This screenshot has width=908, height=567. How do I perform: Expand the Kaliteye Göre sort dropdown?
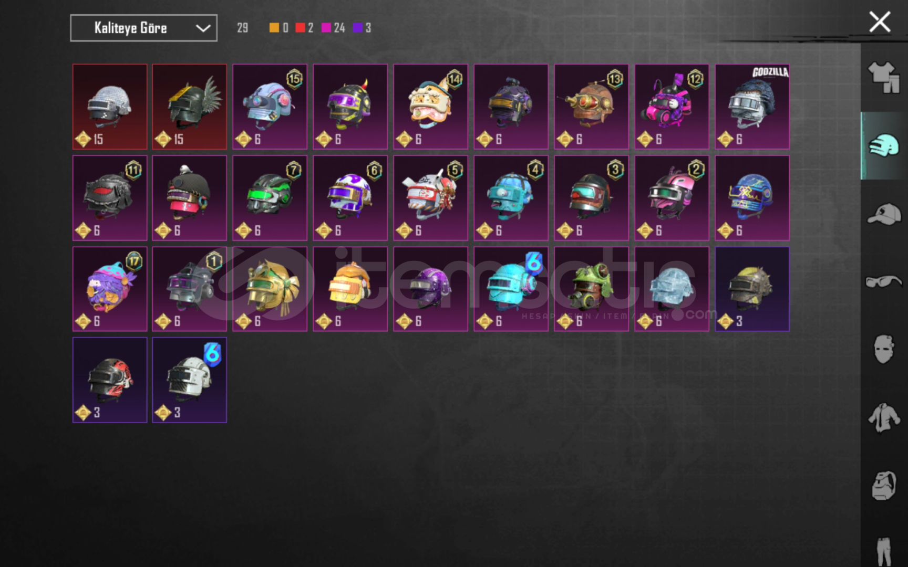143,28
